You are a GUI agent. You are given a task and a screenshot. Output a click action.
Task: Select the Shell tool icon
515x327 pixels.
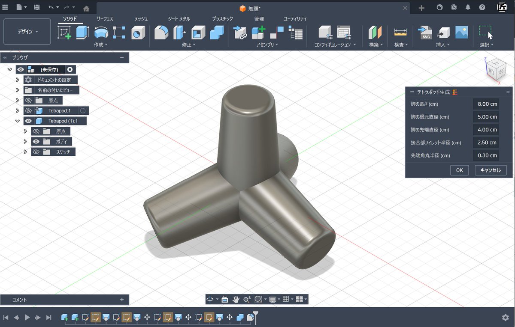pyautogui.click(x=198, y=33)
